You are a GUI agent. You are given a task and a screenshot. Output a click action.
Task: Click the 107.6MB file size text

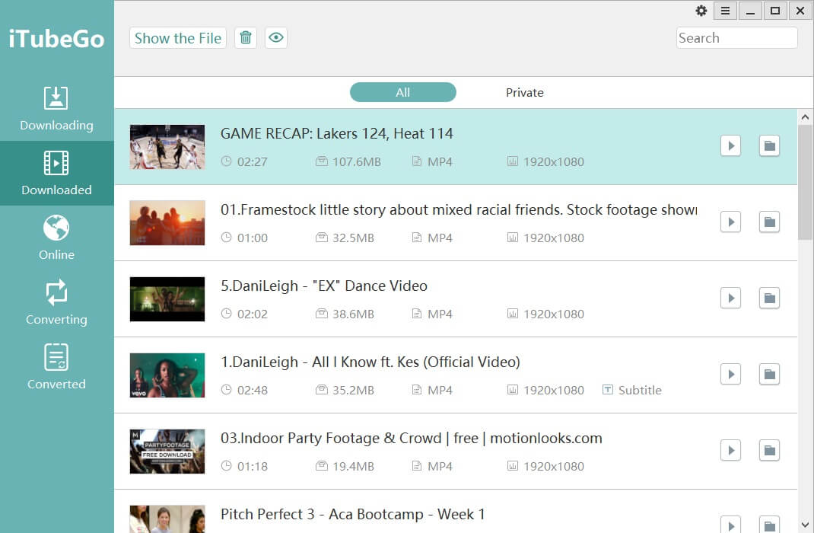point(357,161)
